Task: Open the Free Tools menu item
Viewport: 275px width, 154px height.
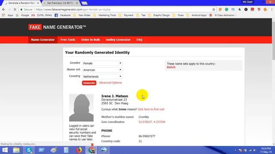Action: 68,40
